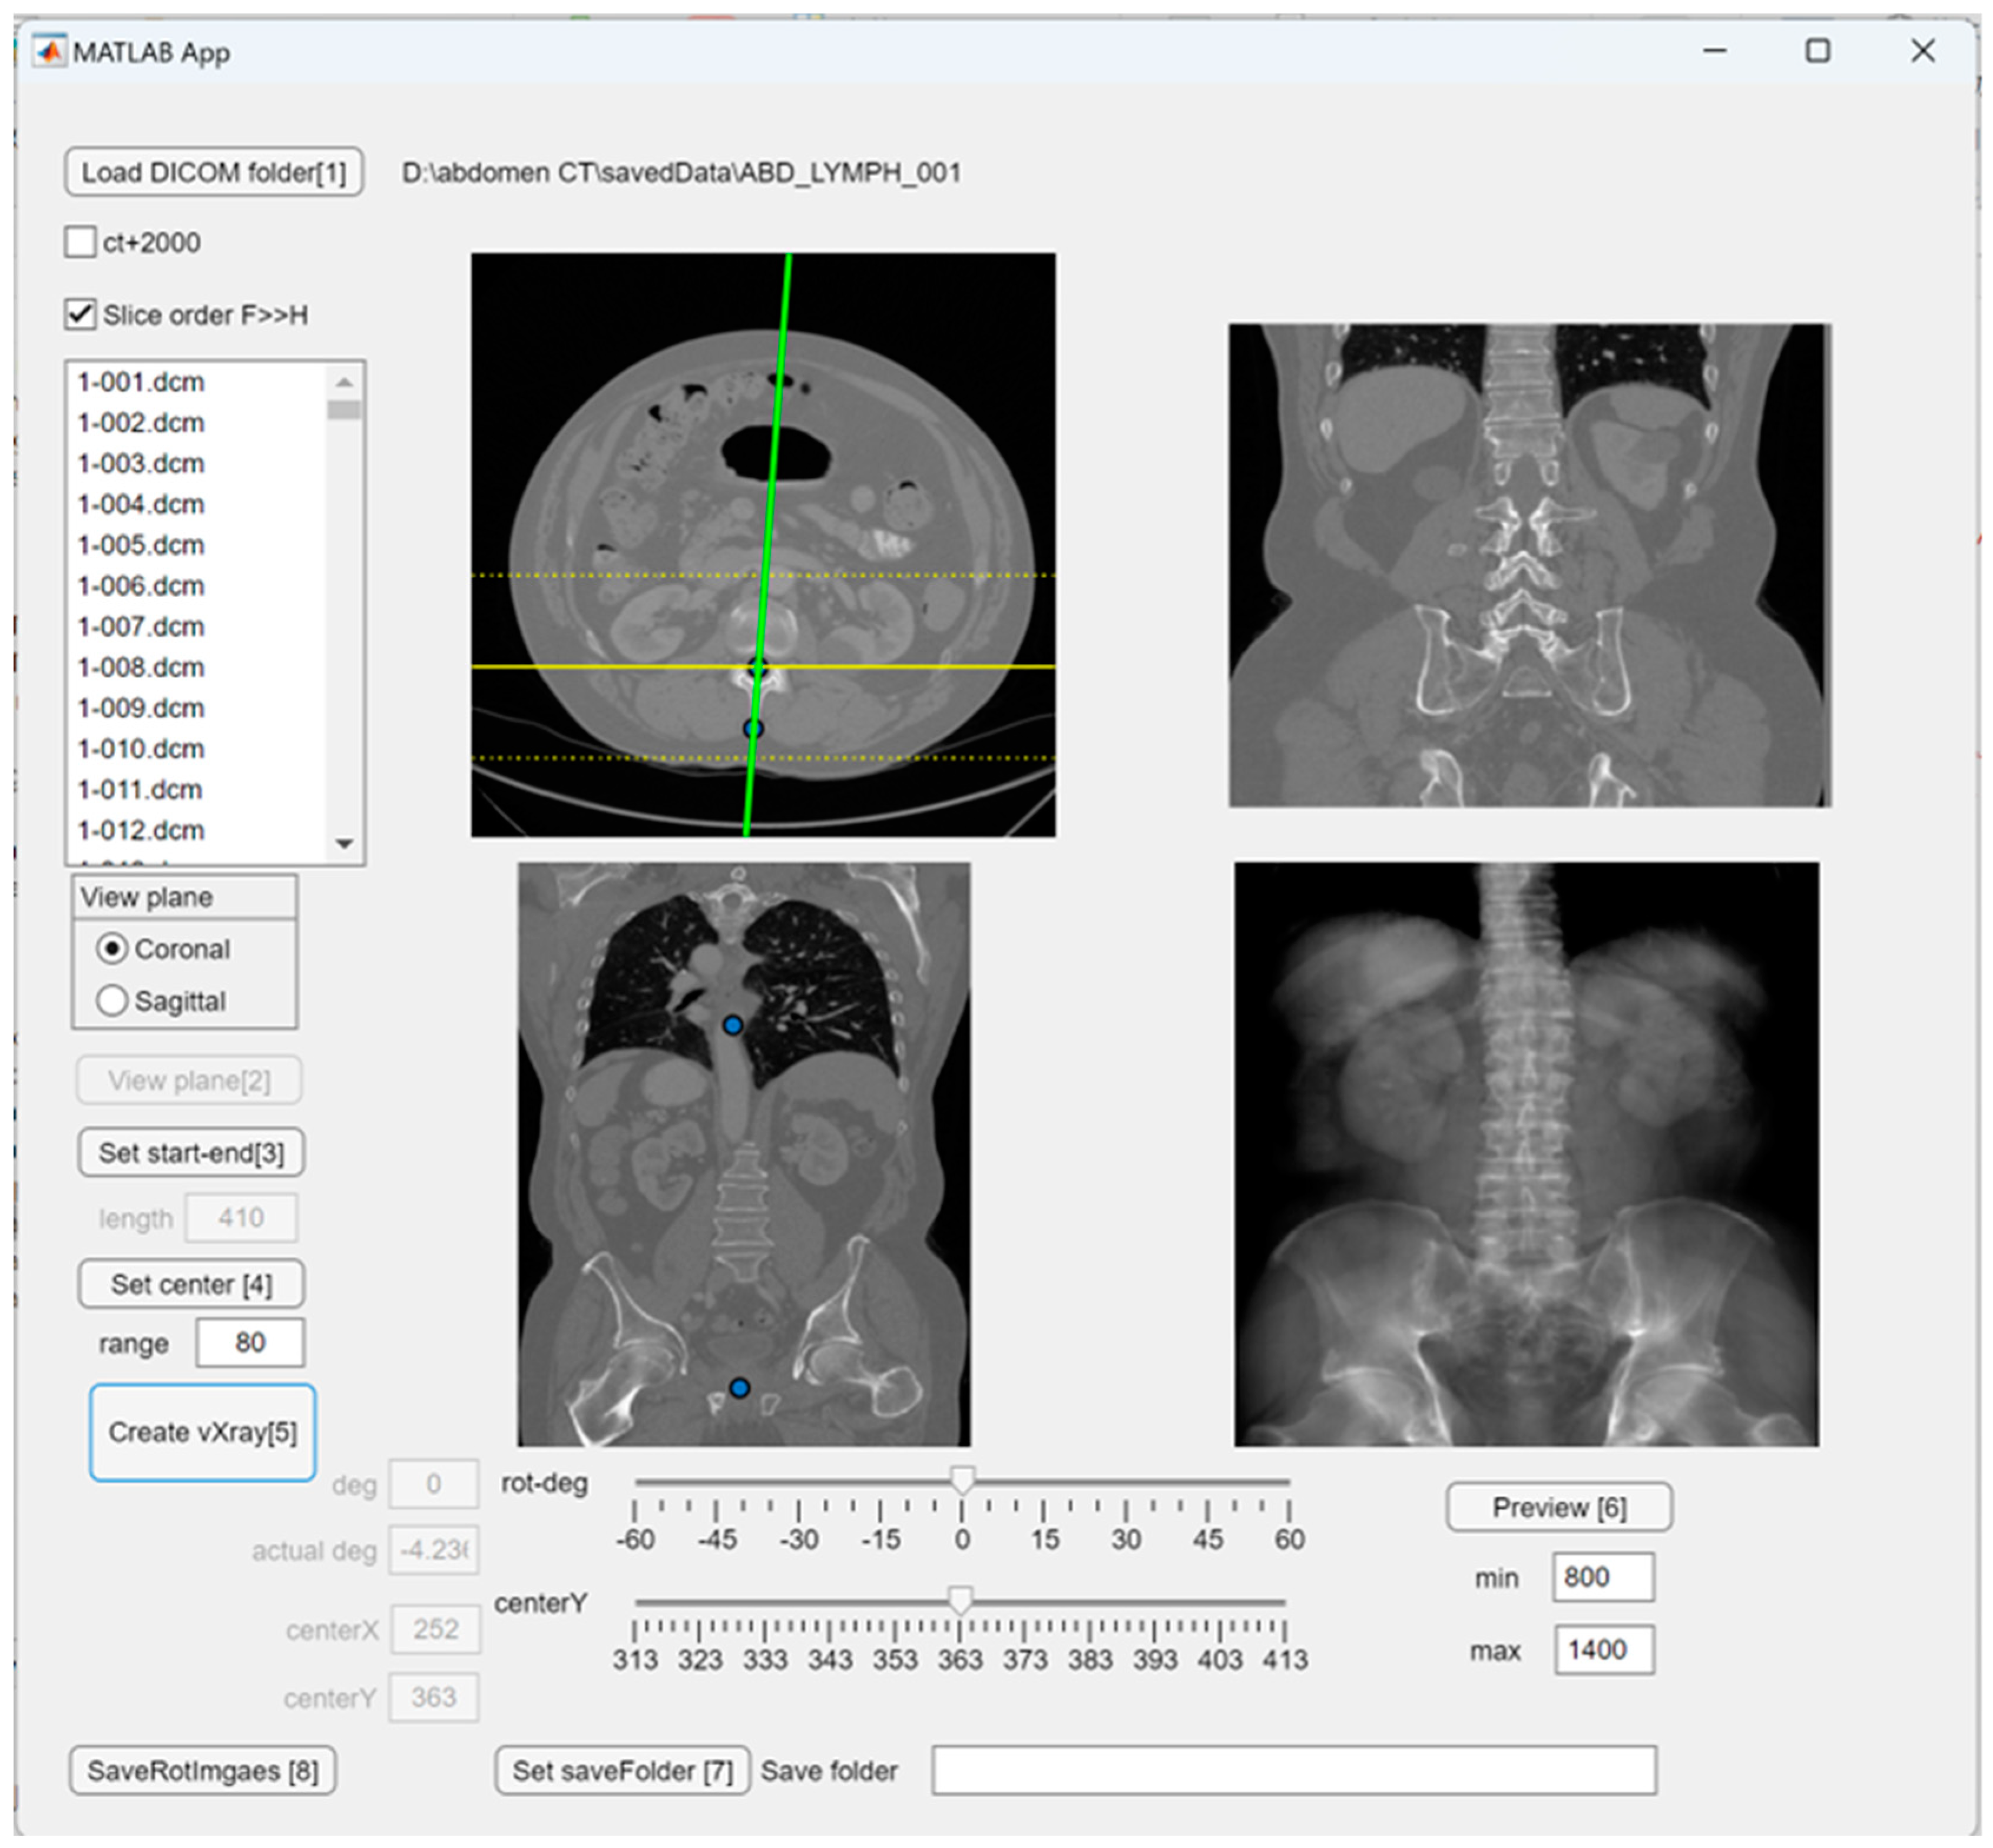
Task: Select the Sagittal view plane option
Action: (x=112, y=1001)
